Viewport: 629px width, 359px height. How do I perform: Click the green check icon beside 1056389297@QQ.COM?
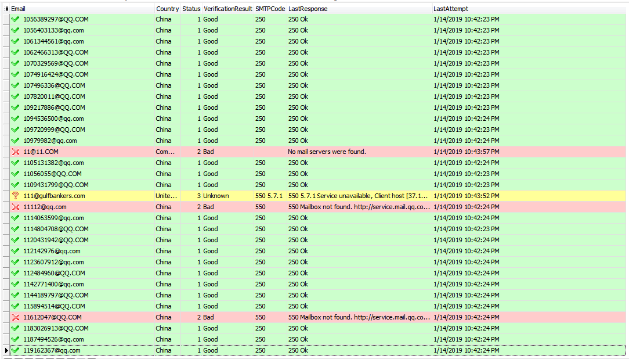click(15, 19)
